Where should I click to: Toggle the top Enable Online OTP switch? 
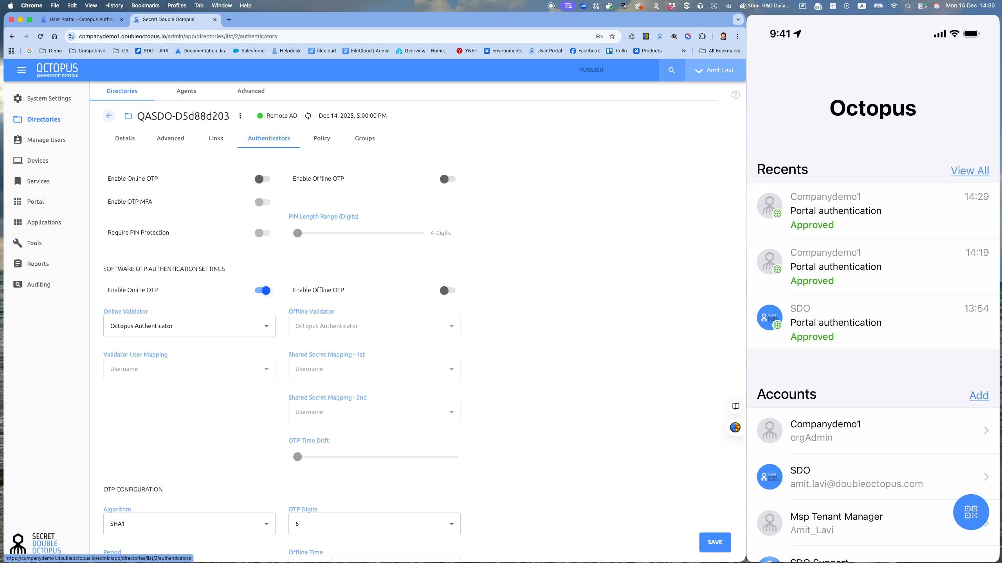[x=262, y=179]
